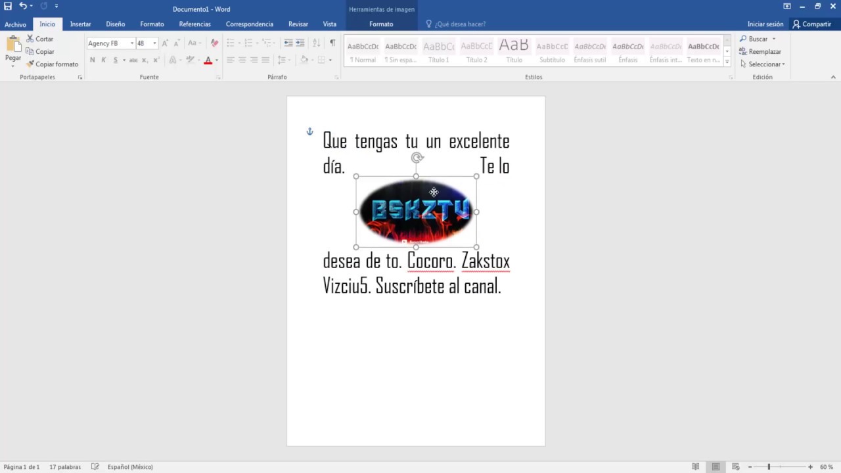The image size is (841, 473).
Task: Open the font size 48 dropdown
Action: tap(154, 43)
